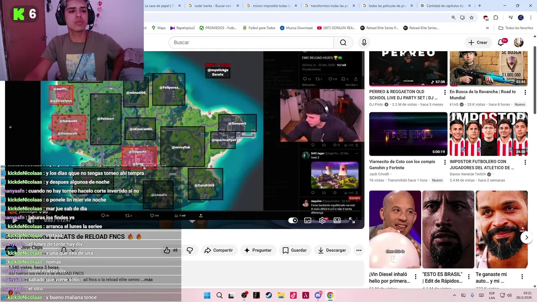Bookmark page with star icon
This screenshot has width=537, height=302.
(472, 18)
